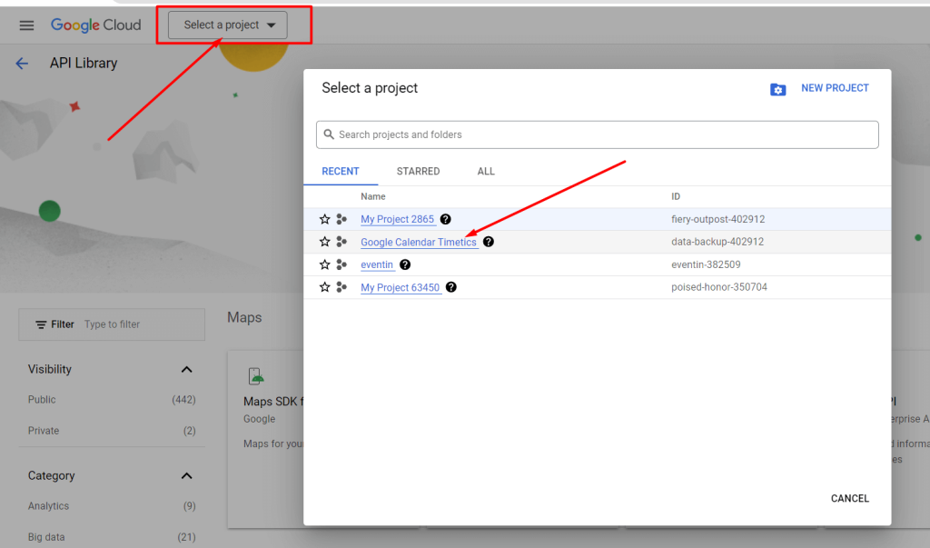The image size is (930, 548).
Task: Open the My Project 2865 link
Action: tap(398, 219)
